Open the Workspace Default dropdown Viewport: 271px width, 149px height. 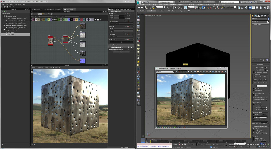click(x=166, y=2)
